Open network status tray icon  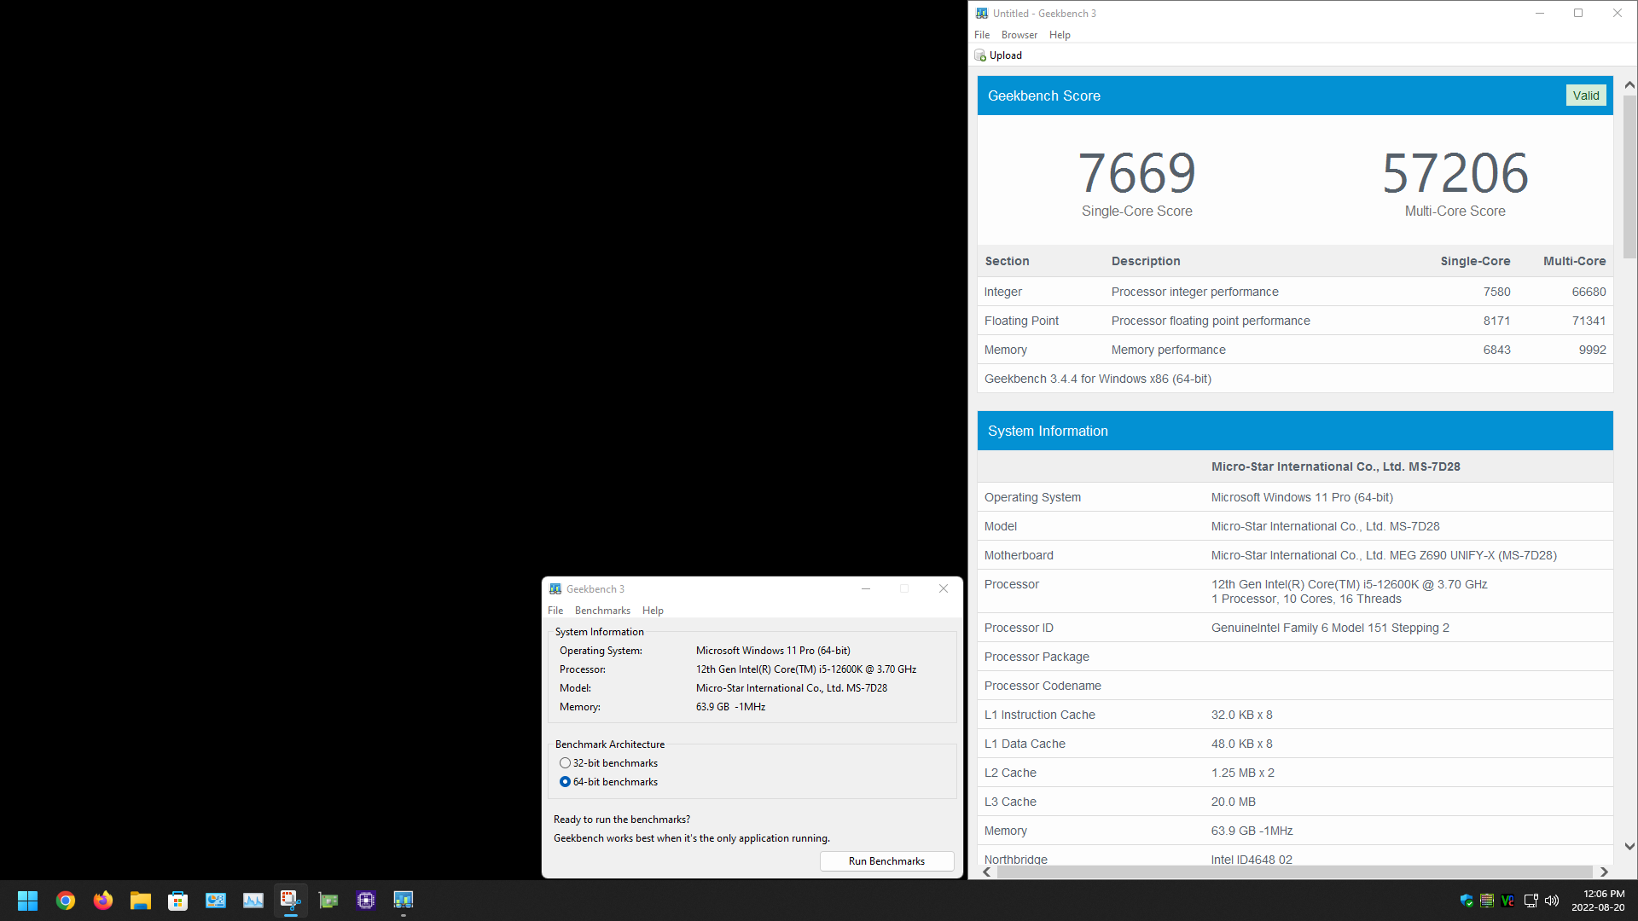click(1531, 901)
